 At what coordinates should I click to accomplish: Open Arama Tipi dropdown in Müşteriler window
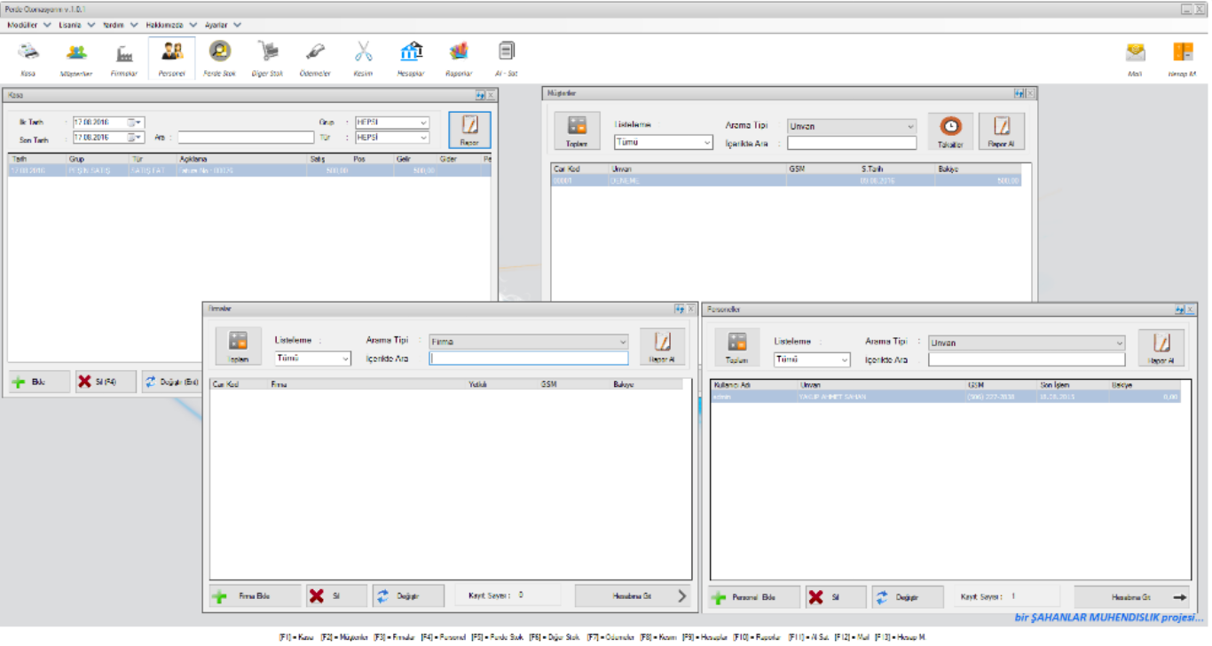click(909, 127)
